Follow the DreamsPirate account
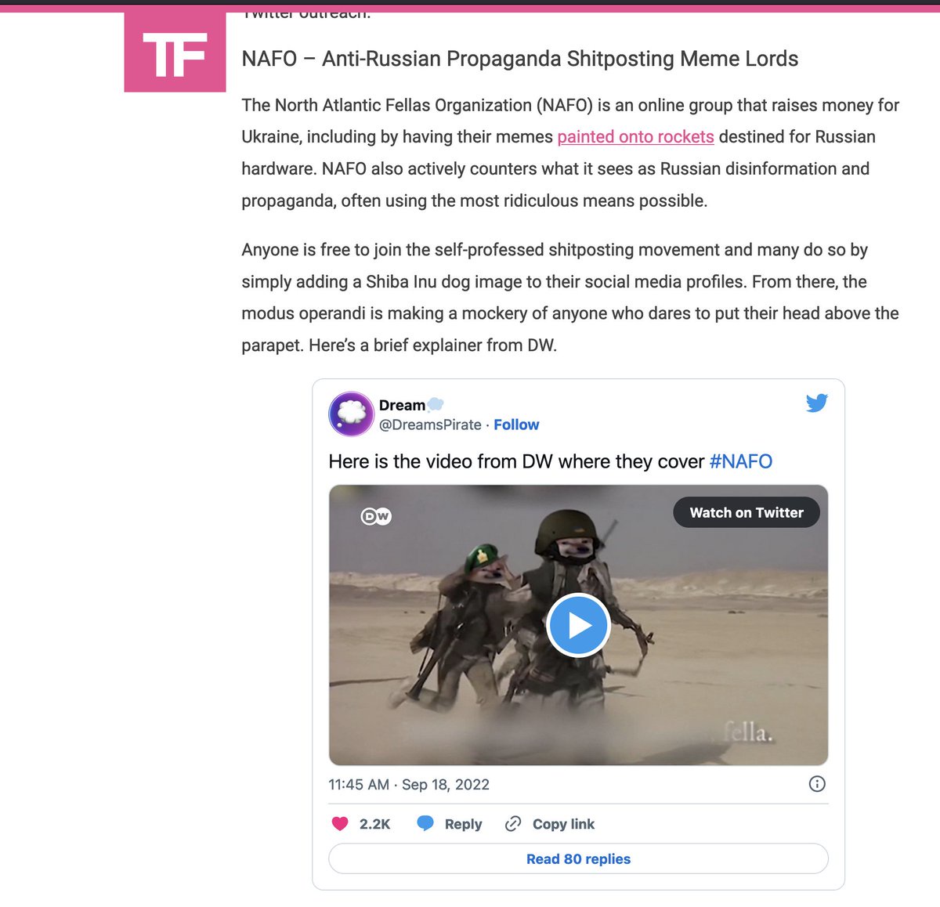Viewport: 940px width, 907px height. click(516, 425)
